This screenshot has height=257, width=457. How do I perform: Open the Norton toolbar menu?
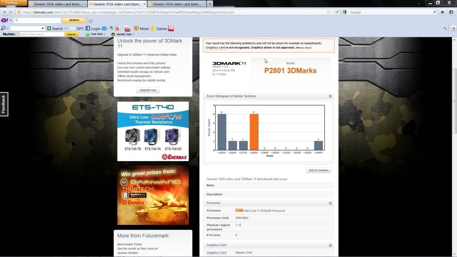(9, 34)
